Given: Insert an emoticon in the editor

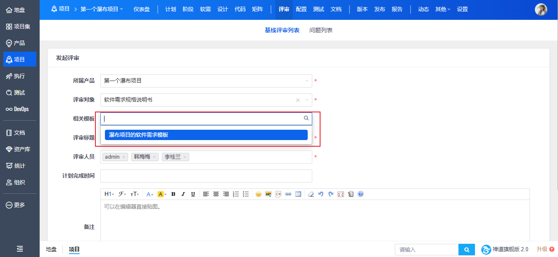Looking at the screenshot, I should coord(259,194).
